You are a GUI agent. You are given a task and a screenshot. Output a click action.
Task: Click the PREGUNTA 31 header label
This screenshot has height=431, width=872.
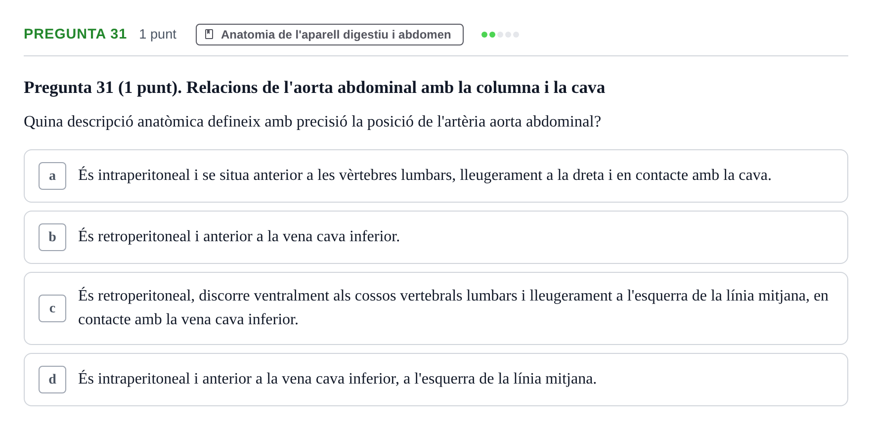(x=75, y=34)
